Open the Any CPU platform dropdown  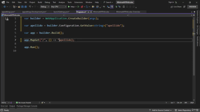58,7
